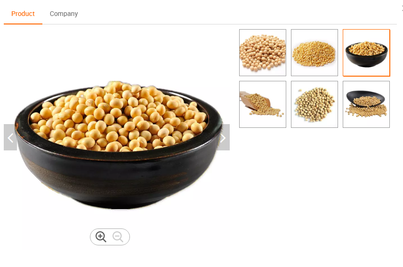Image resolution: width=403 pixels, height=267 pixels.
Task: Show the wooden scoop soybeans thumbnail
Action: 263,104
